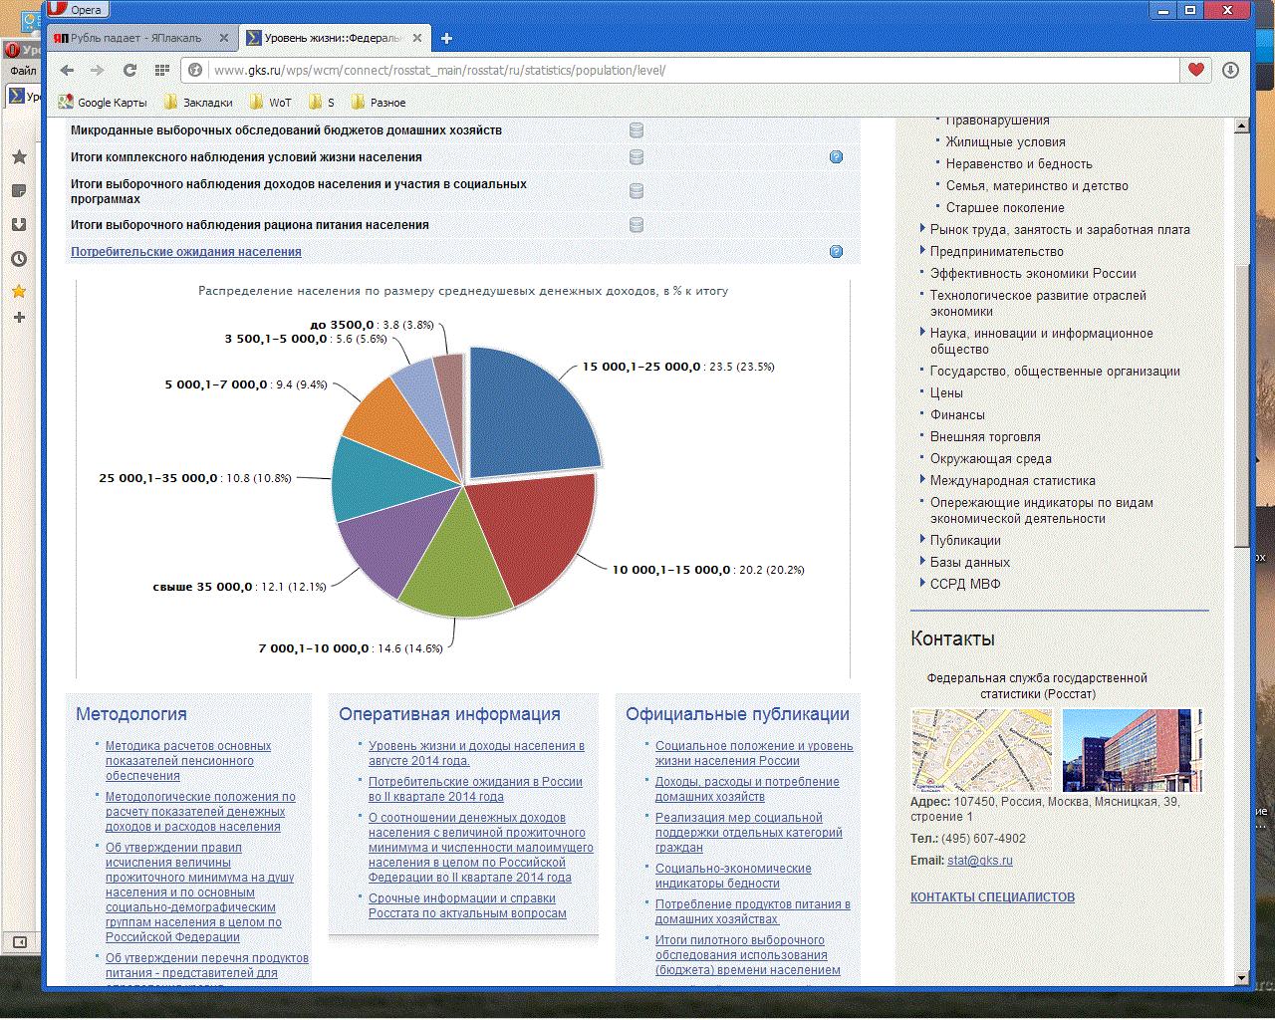Close the Уровень жизни tab
The height and width of the screenshot is (1020, 1275).
417,38
